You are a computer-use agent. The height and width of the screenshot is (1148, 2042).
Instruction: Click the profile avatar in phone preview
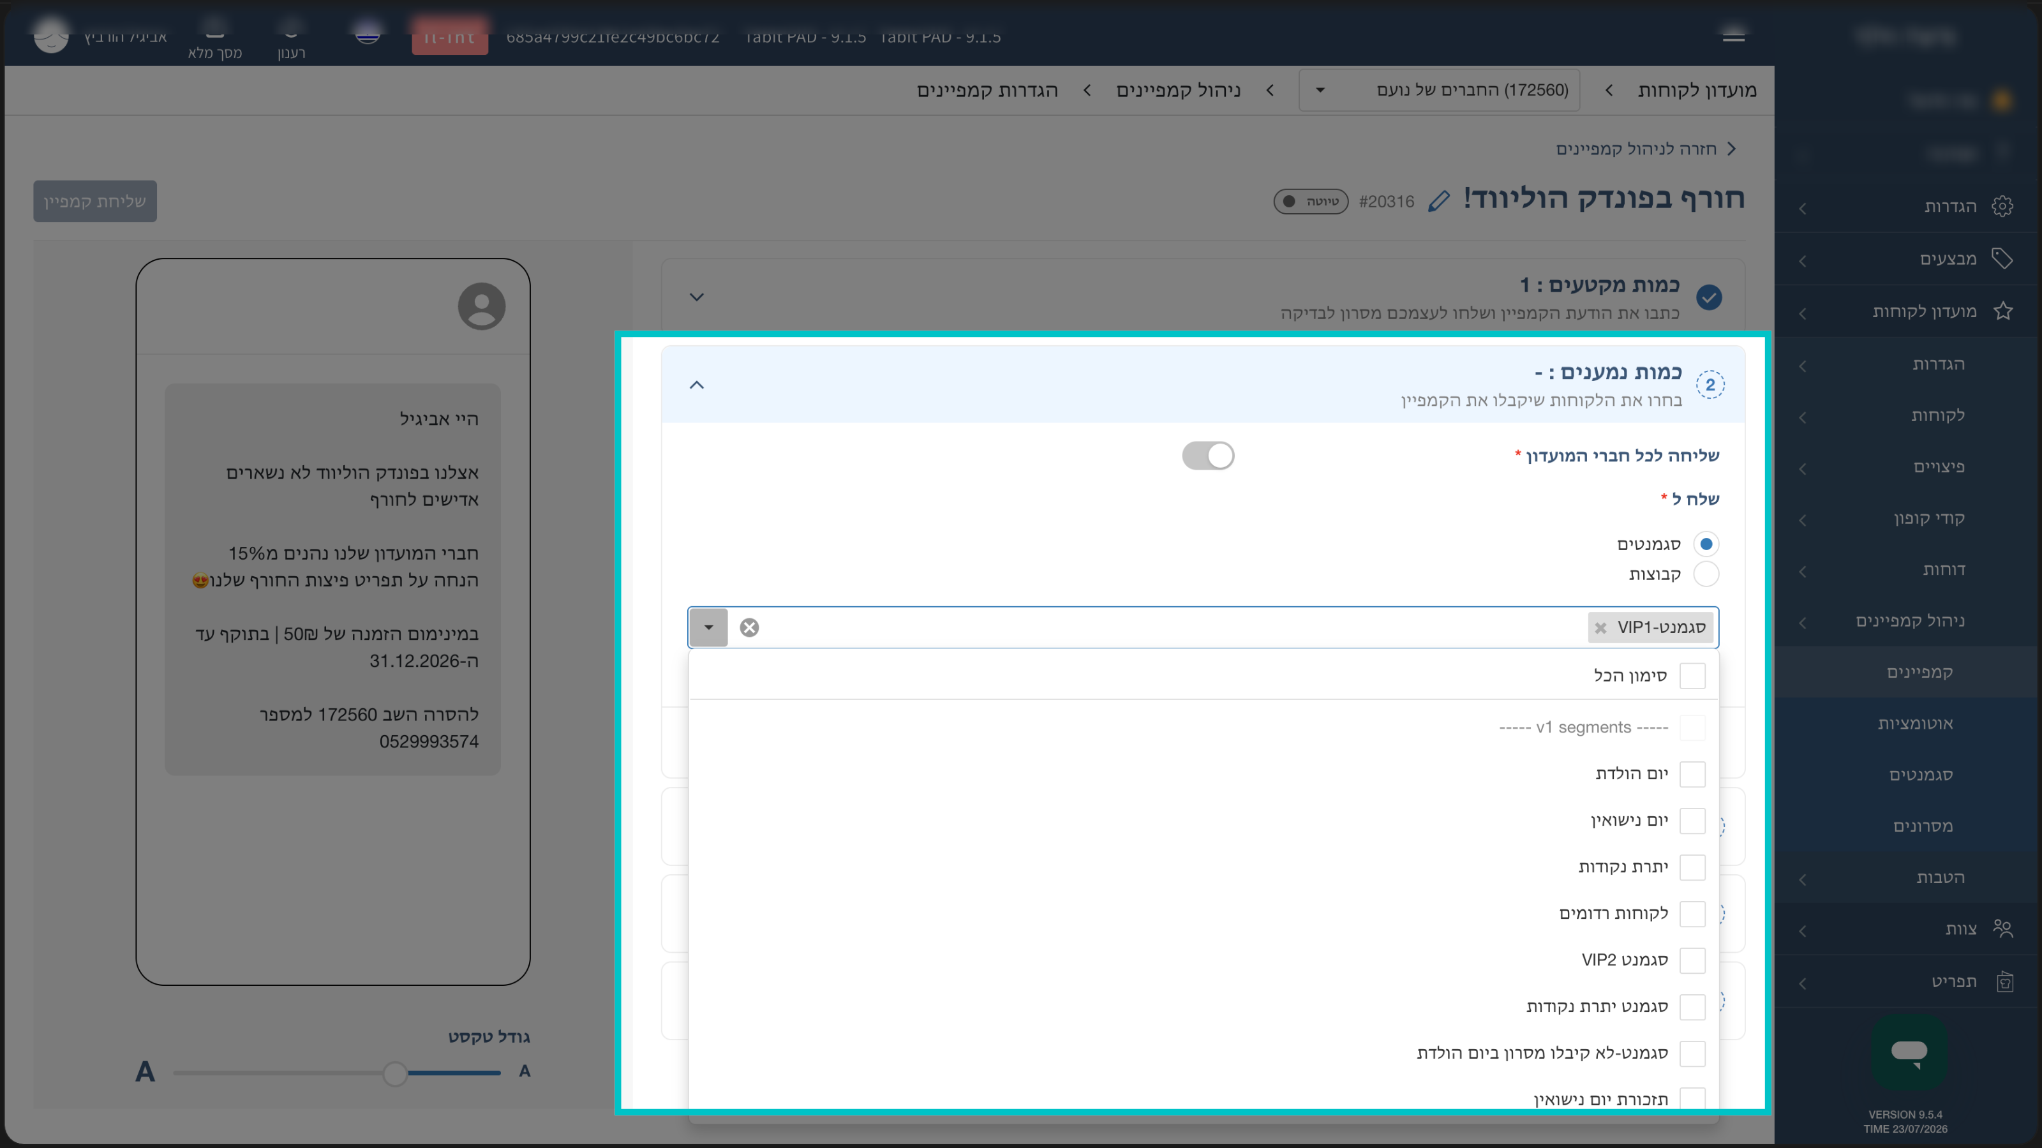tap(481, 306)
